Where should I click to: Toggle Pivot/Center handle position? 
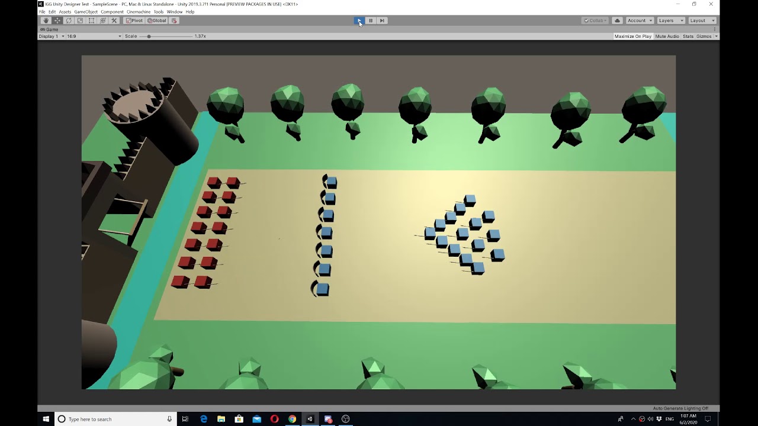(134, 20)
